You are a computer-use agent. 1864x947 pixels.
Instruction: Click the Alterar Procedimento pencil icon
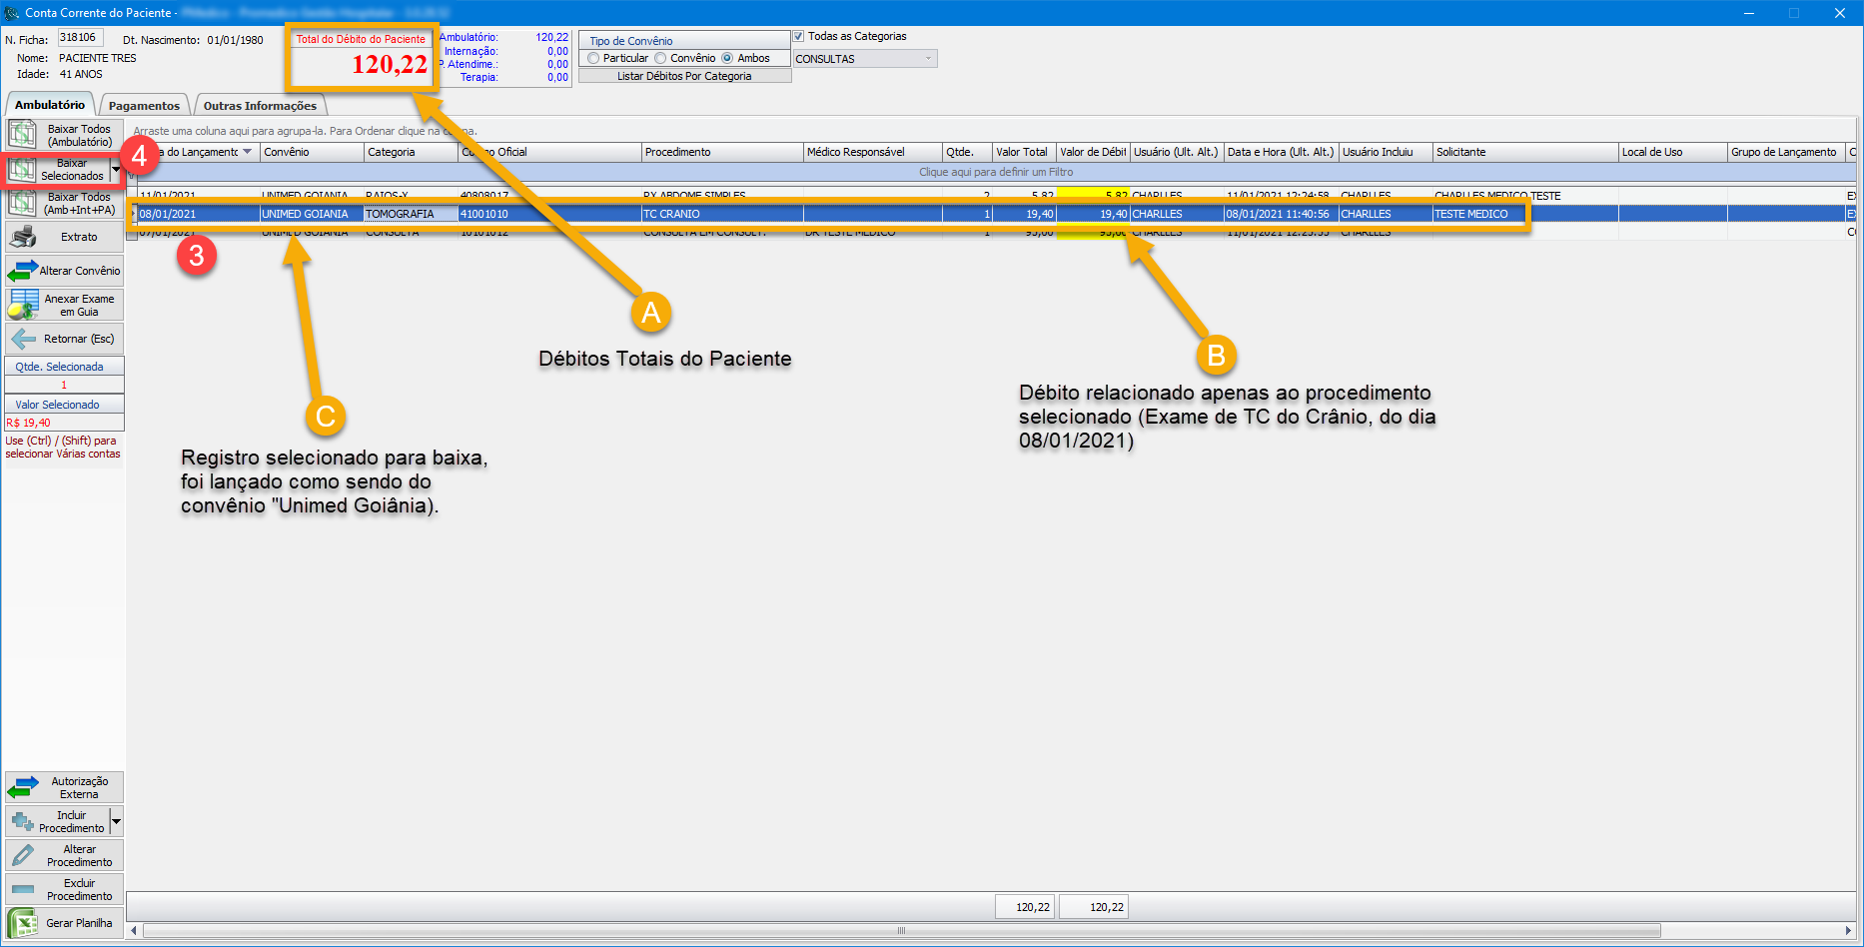(x=22, y=855)
